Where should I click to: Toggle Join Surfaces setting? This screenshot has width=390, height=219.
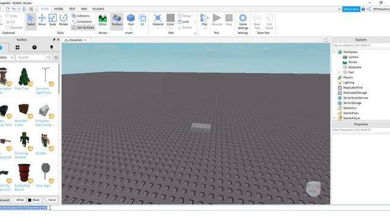point(83,27)
